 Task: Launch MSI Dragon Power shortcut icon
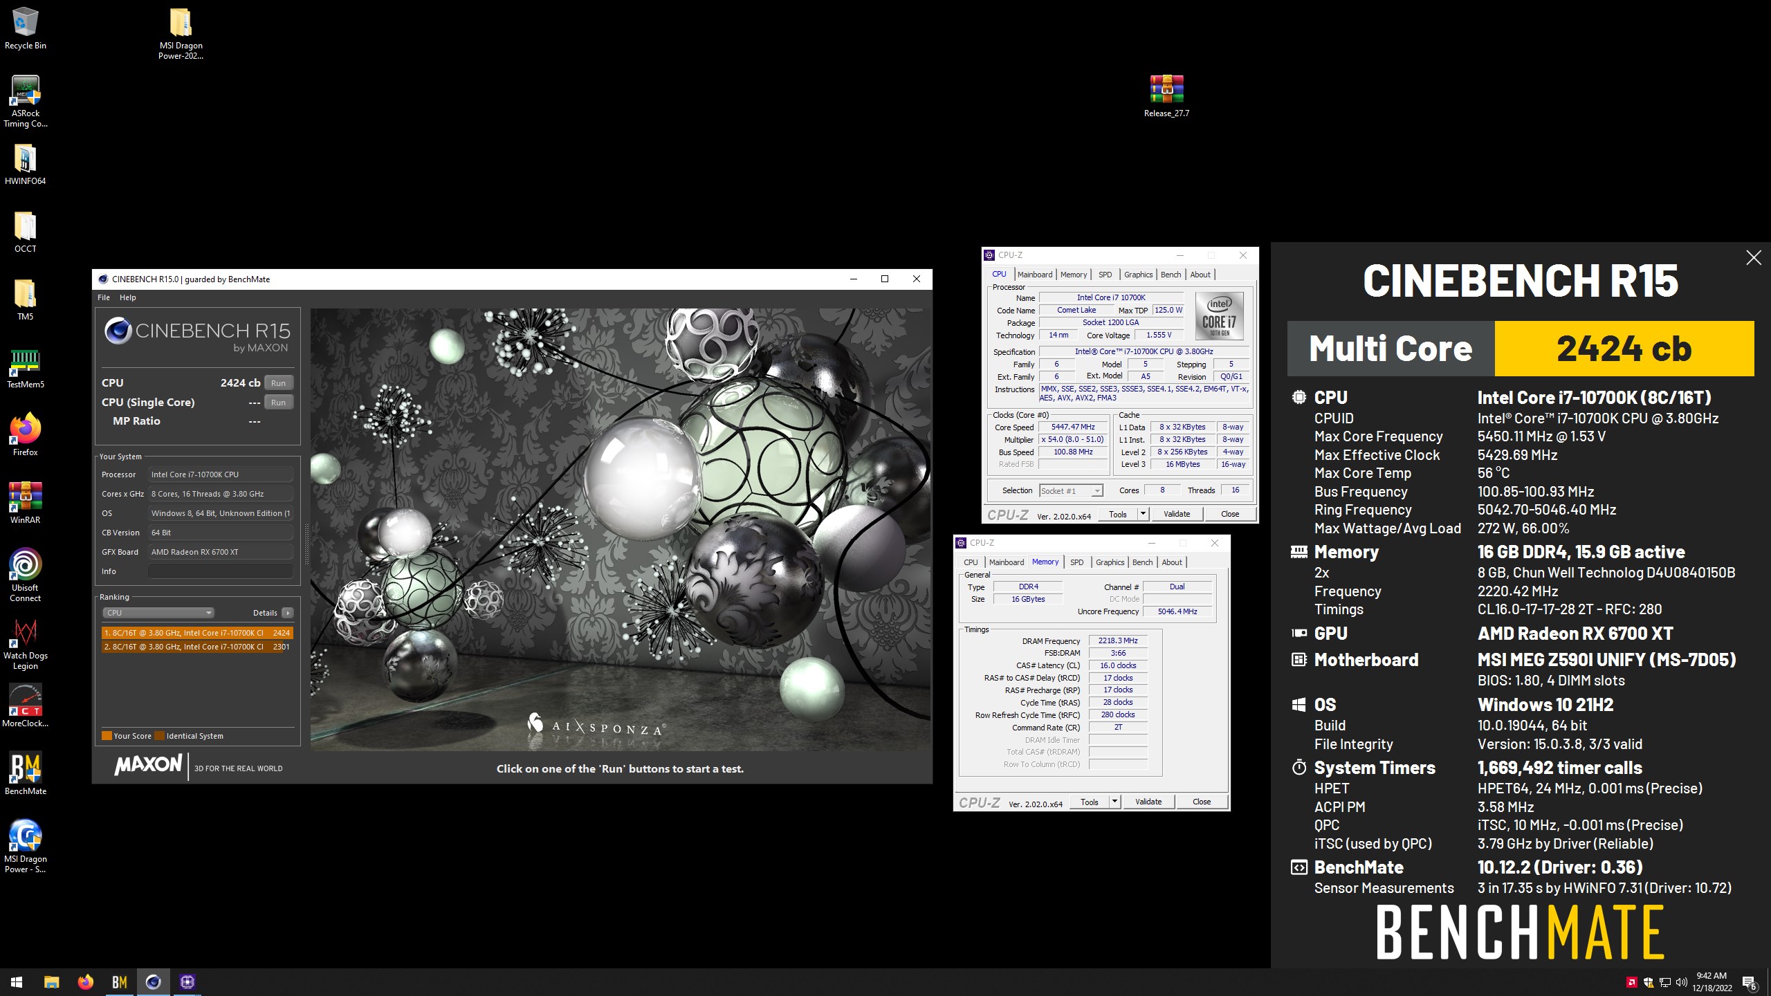[x=25, y=847]
